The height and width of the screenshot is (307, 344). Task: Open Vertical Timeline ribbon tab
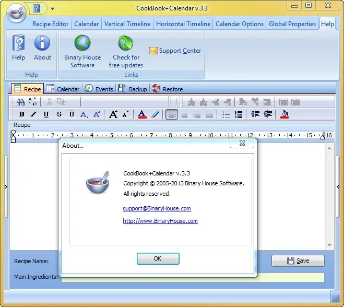click(x=127, y=24)
